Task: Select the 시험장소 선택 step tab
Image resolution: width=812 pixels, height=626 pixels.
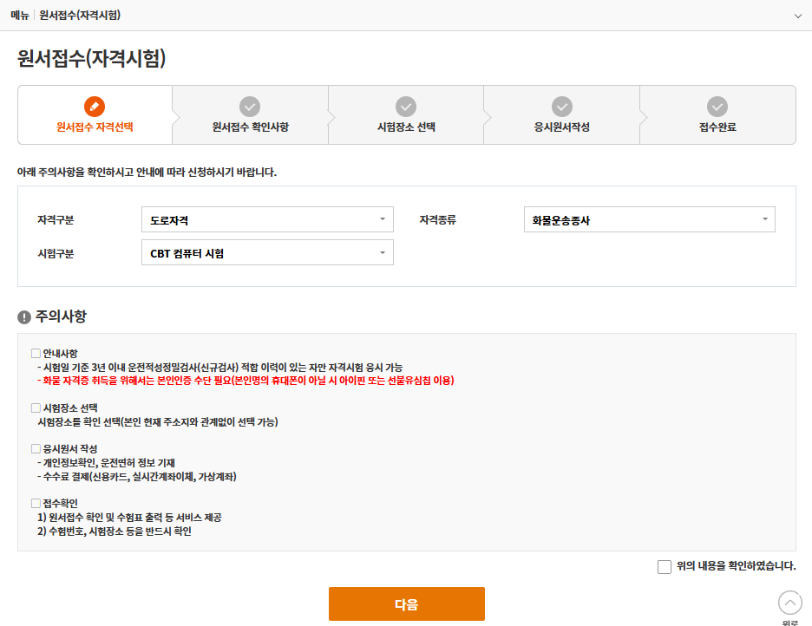Action: click(406, 114)
